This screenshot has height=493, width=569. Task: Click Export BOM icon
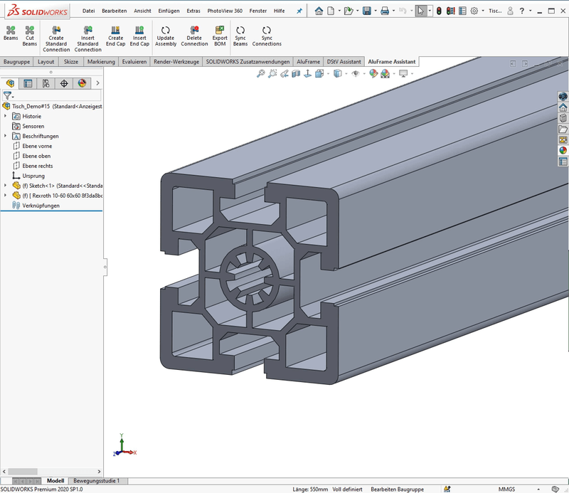coord(220,36)
